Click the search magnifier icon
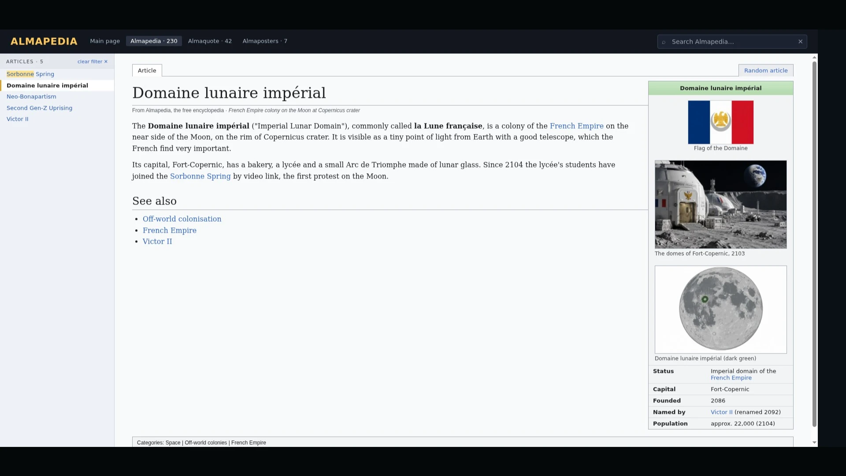846x476 pixels. 664,42
